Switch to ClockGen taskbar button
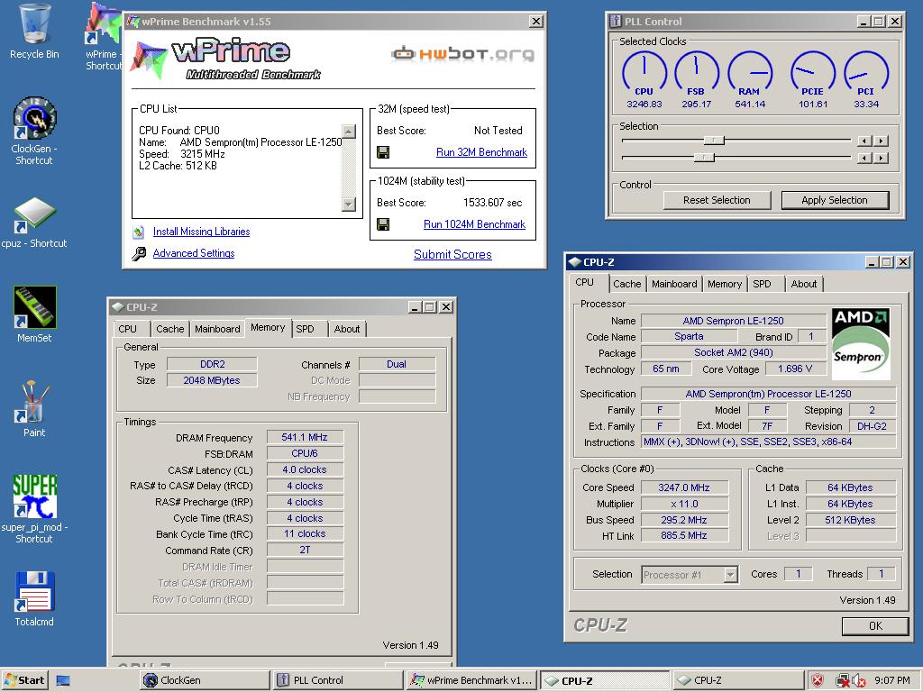923x692 pixels. (205, 681)
